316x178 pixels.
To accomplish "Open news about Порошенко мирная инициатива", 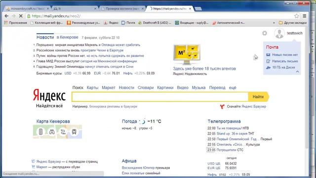I will (88, 45).
